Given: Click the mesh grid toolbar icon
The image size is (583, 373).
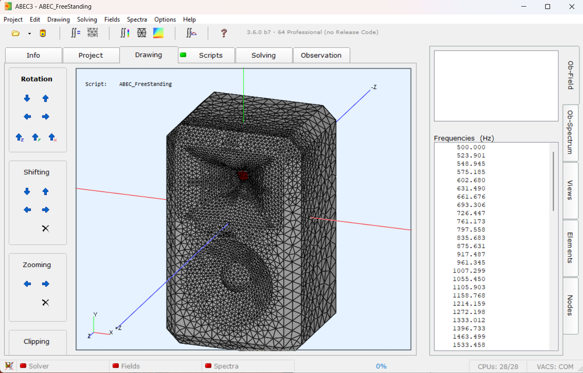Looking at the screenshot, I should (93, 33).
